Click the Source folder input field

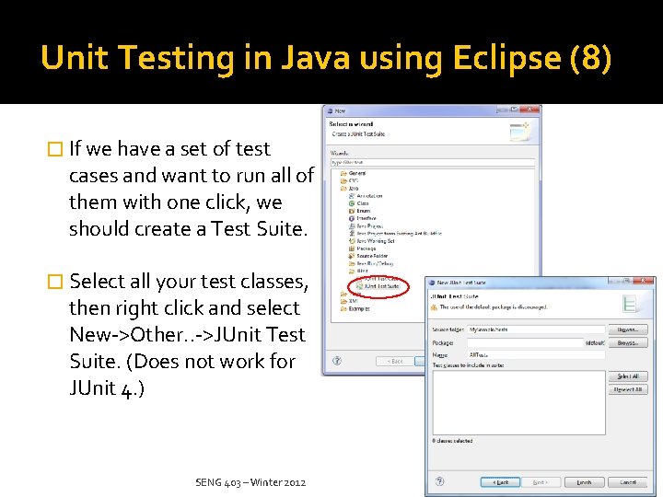(x=536, y=329)
